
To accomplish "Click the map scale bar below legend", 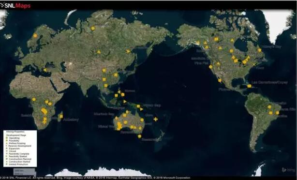I will [x=25, y=172].
